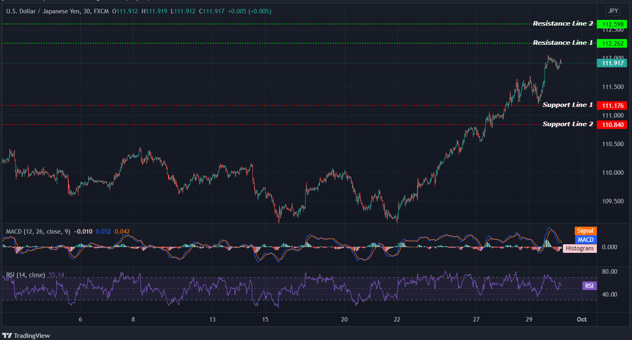Select the Support Line 2 label

(568, 124)
